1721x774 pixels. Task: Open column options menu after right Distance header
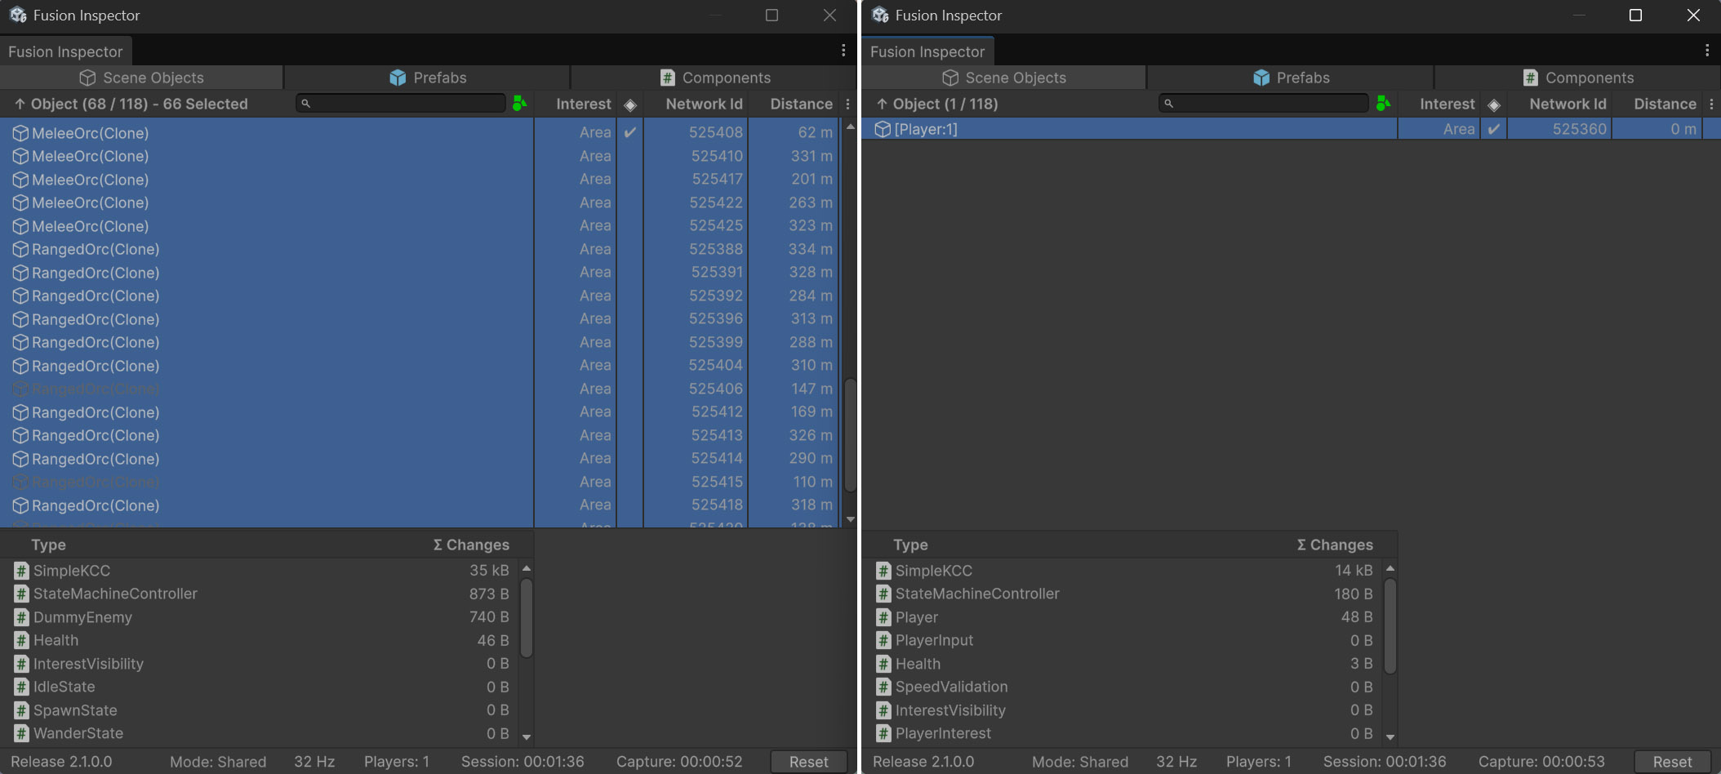pyautogui.click(x=1711, y=105)
